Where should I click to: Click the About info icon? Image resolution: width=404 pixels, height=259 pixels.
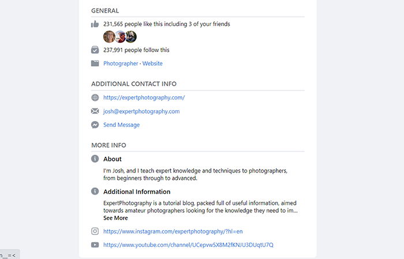point(95,159)
